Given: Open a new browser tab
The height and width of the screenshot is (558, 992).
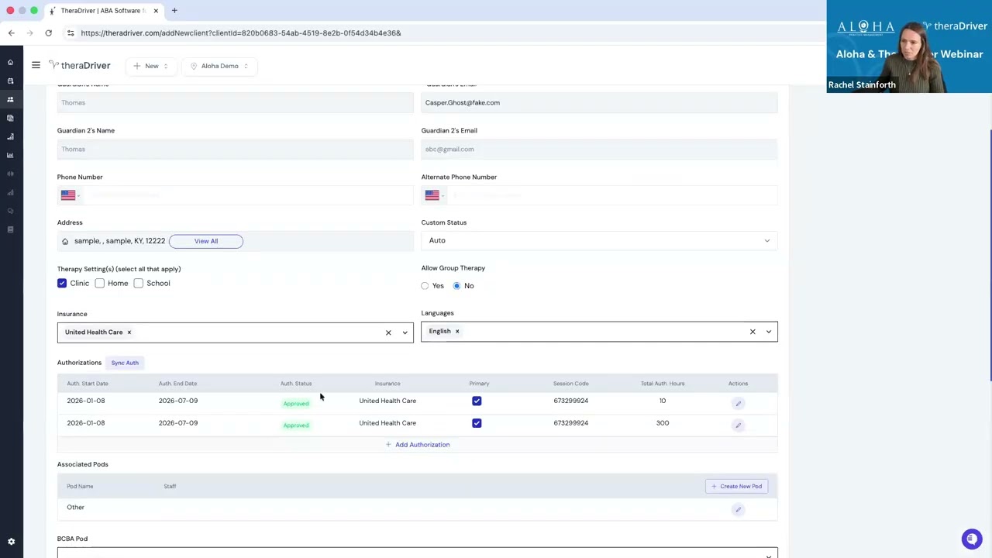Looking at the screenshot, I should 174,11.
